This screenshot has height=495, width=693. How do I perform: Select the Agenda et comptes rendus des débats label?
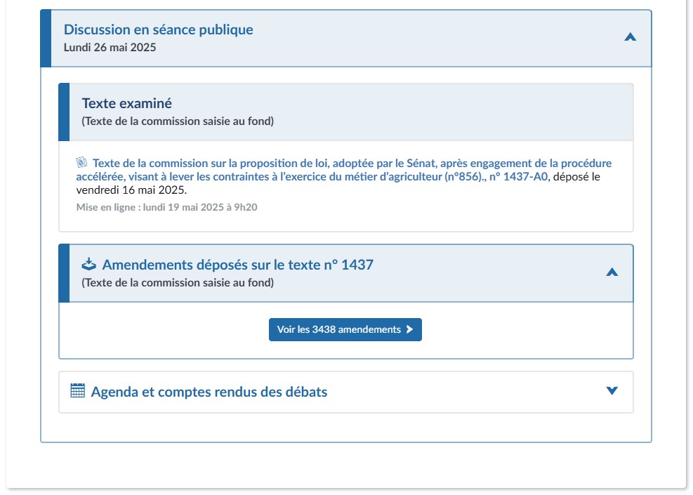[x=209, y=392]
